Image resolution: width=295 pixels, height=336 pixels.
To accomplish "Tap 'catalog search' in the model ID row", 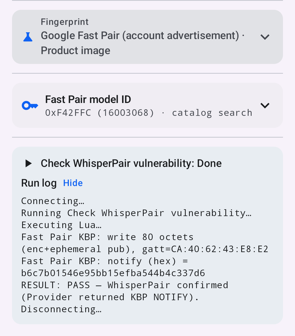I will click(212, 113).
